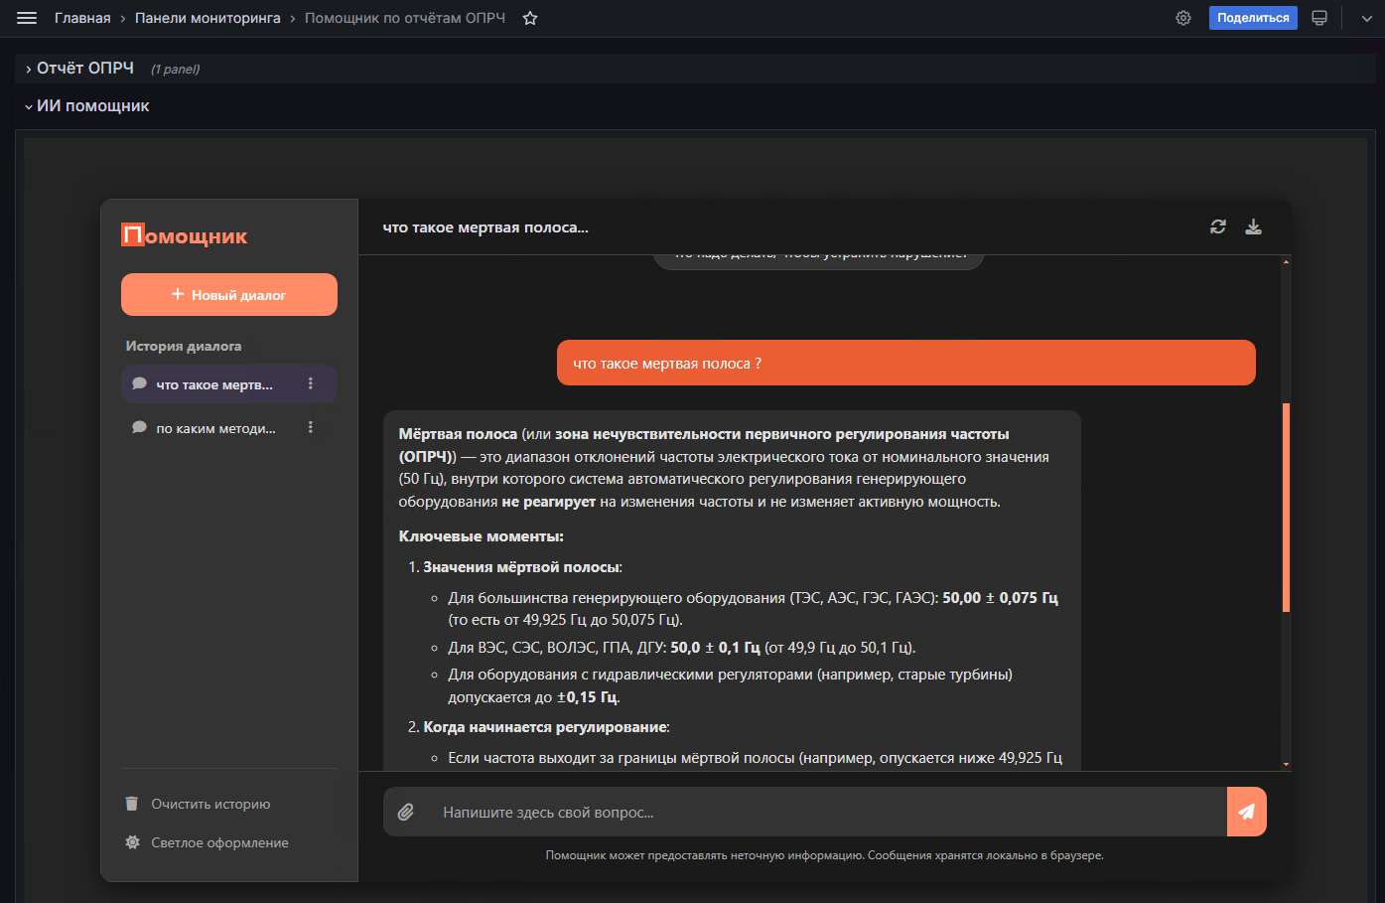Star the dashboard as favorite
This screenshot has width=1385, height=903.
click(x=530, y=18)
